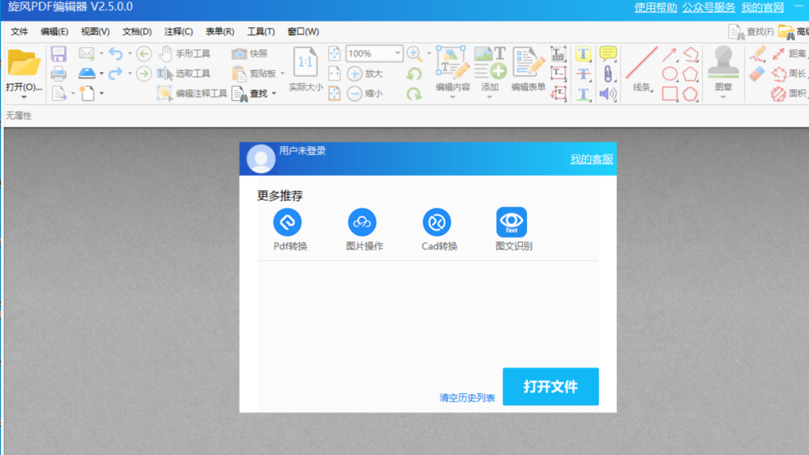Screen dimensions: 809x455
Task: Expand the Add (添加) dropdown
Action: pyautogui.click(x=490, y=97)
